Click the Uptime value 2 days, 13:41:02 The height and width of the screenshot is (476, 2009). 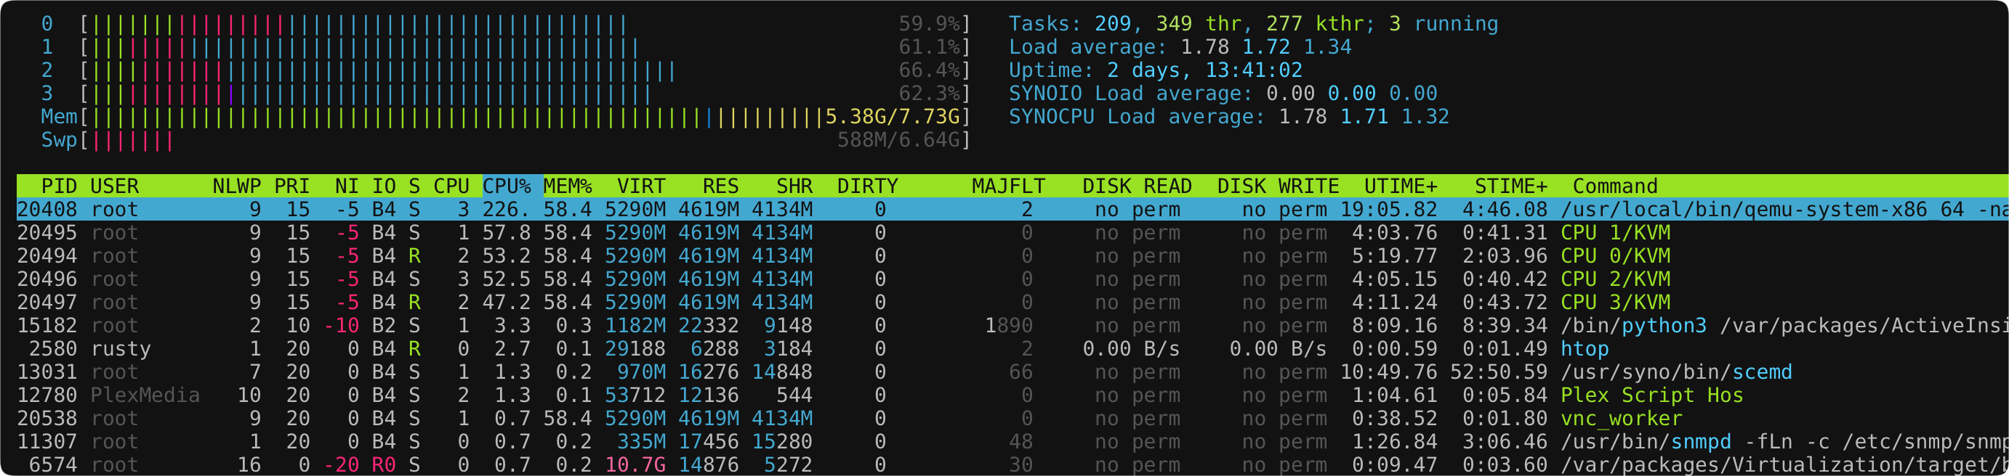(x=1204, y=71)
